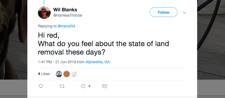Image resolution: width=225 pixels, height=98 pixels.
Task: Click the @HairlessThoctar handle
Action: pyautogui.click(x=68, y=15)
